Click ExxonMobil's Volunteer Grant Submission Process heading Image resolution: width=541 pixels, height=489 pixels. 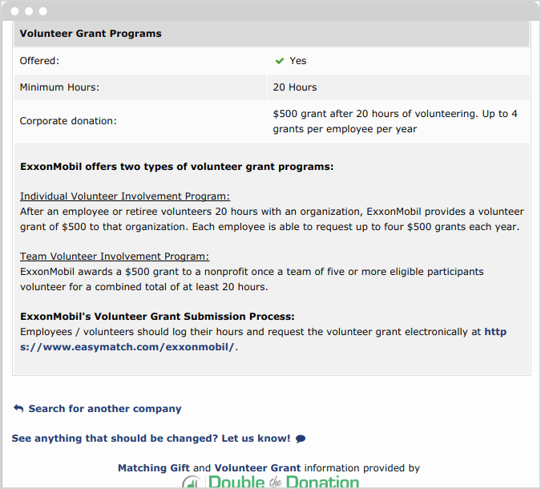tap(157, 317)
